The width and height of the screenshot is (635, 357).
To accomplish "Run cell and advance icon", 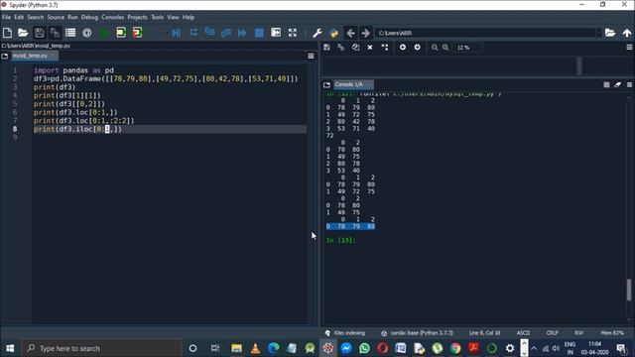I will click(137, 33).
